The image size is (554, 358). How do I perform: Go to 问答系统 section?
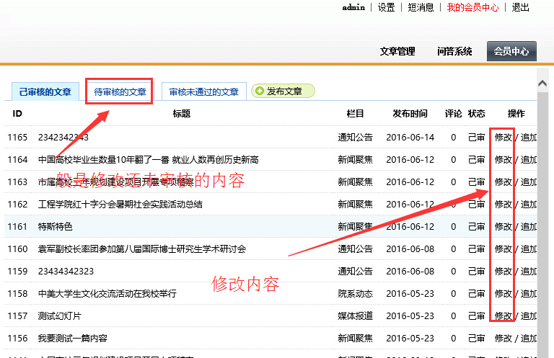point(454,51)
